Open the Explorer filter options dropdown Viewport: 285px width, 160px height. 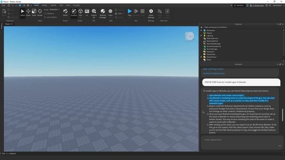[x=202, y=28]
